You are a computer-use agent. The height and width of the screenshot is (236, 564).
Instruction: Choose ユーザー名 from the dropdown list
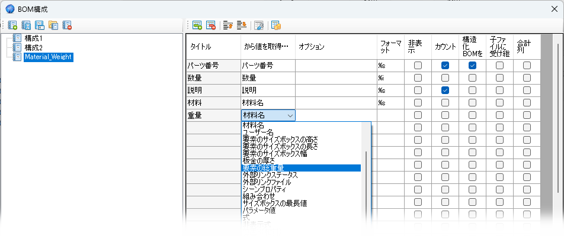coord(302,132)
